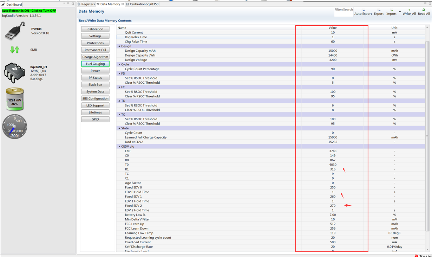Viewport: 432px width, 257px height.
Task: Open the Lifetimes section
Action: tap(95, 113)
